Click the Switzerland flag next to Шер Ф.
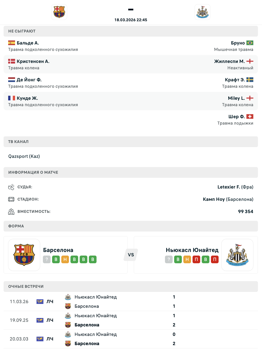 pos(250,117)
